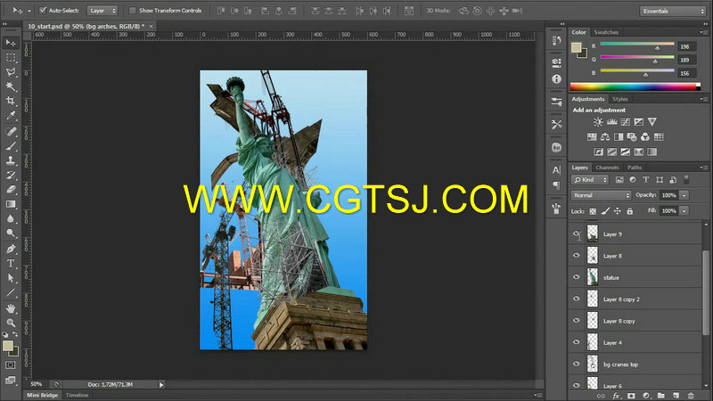The image size is (713, 401).
Task: Hide Layer 8 copy 2
Action: click(x=577, y=299)
